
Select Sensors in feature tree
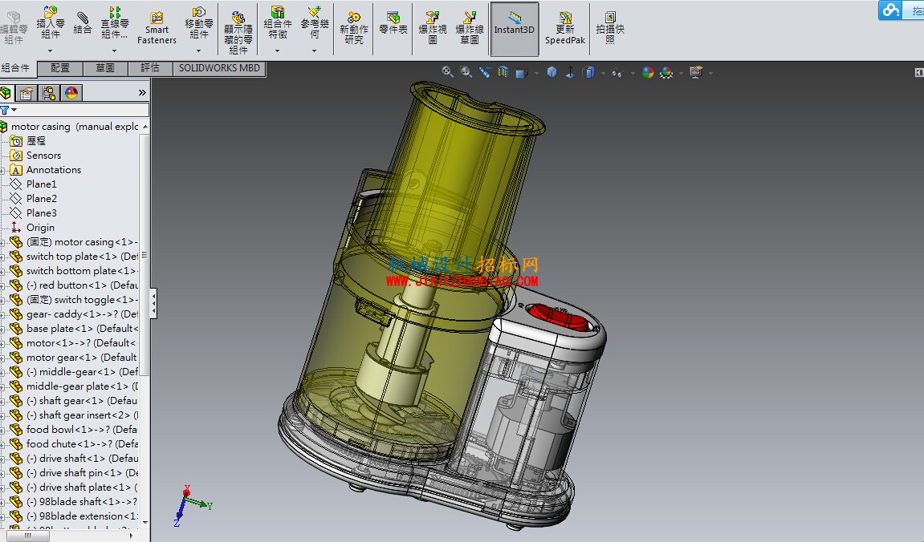click(43, 156)
